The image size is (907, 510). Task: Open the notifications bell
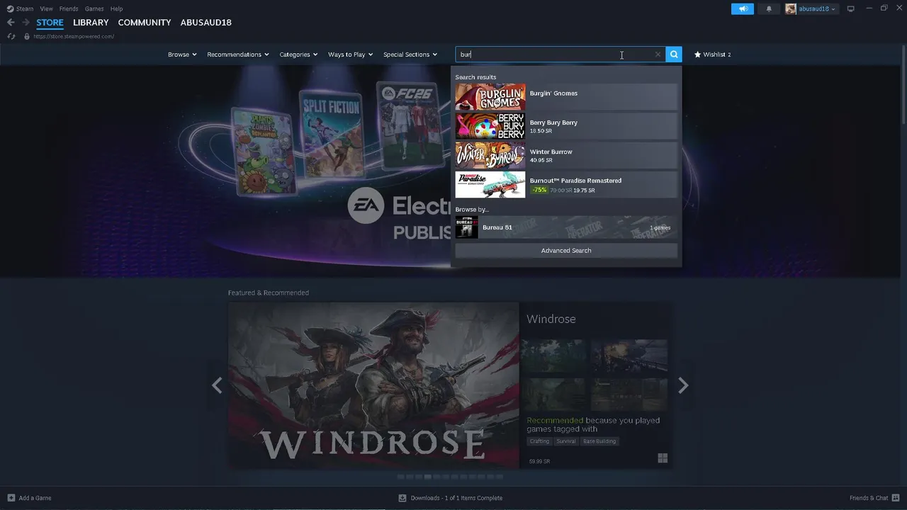pos(769,8)
